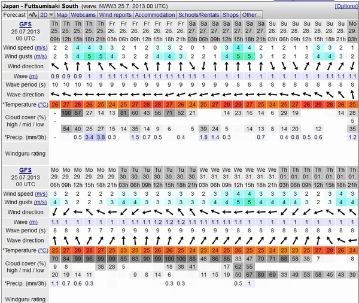Click Wind gusts m/s unit link, upper table
359x303 pixels.
pyautogui.click(x=41, y=56)
